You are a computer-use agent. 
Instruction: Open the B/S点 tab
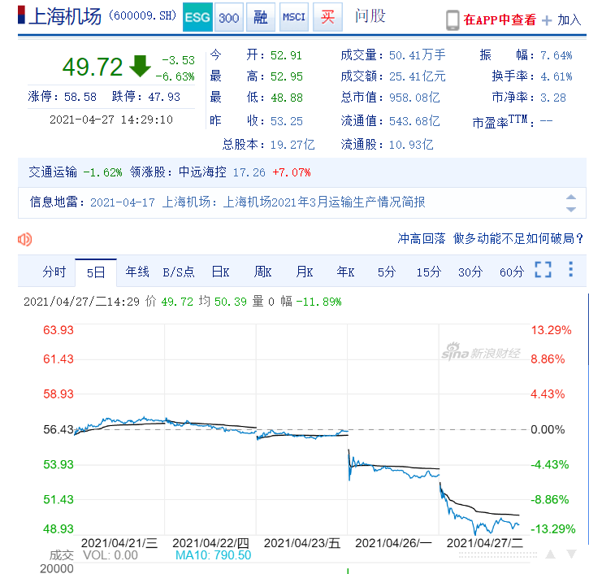point(179,272)
